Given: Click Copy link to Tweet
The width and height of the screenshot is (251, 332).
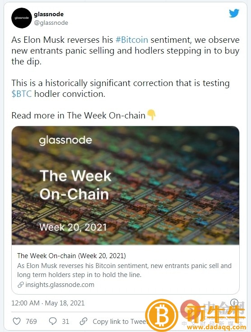Looking at the screenshot, I should (120, 321).
